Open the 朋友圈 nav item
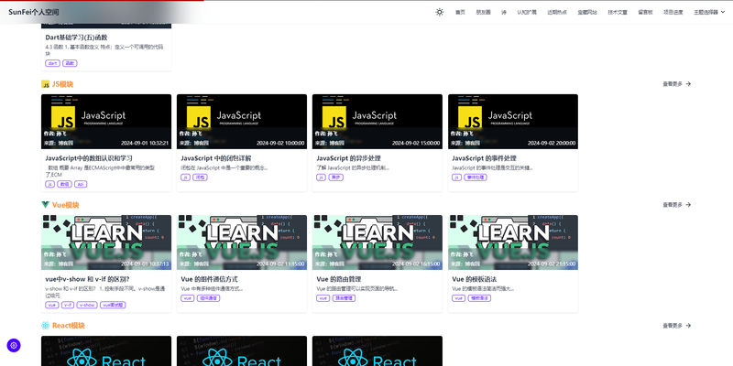 484,12
